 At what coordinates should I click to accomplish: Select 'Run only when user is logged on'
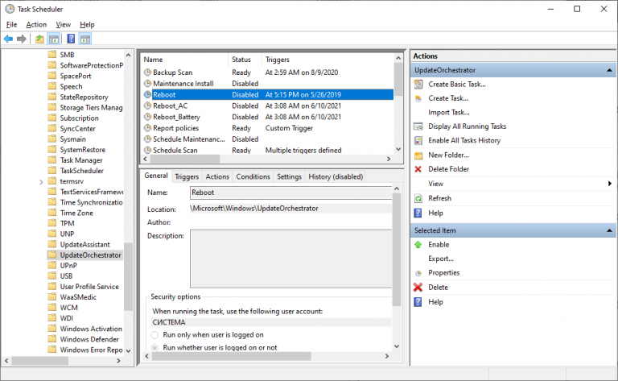pos(154,334)
